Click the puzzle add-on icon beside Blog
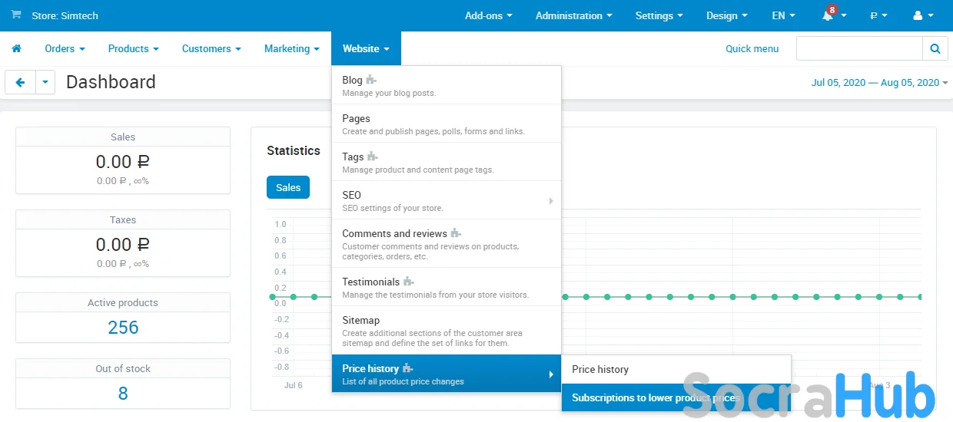This screenshot has height=422, width=953. [371, 80]
